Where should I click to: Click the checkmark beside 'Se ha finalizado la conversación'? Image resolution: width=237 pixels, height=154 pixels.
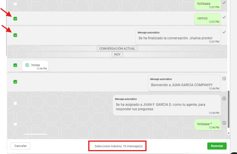click(x=224, y=32)
